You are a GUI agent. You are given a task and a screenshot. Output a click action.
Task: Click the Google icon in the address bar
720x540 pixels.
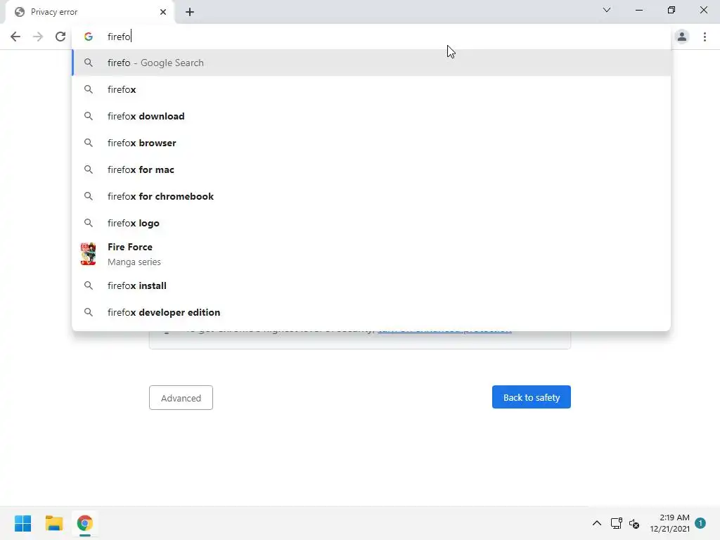pos(89,37)
